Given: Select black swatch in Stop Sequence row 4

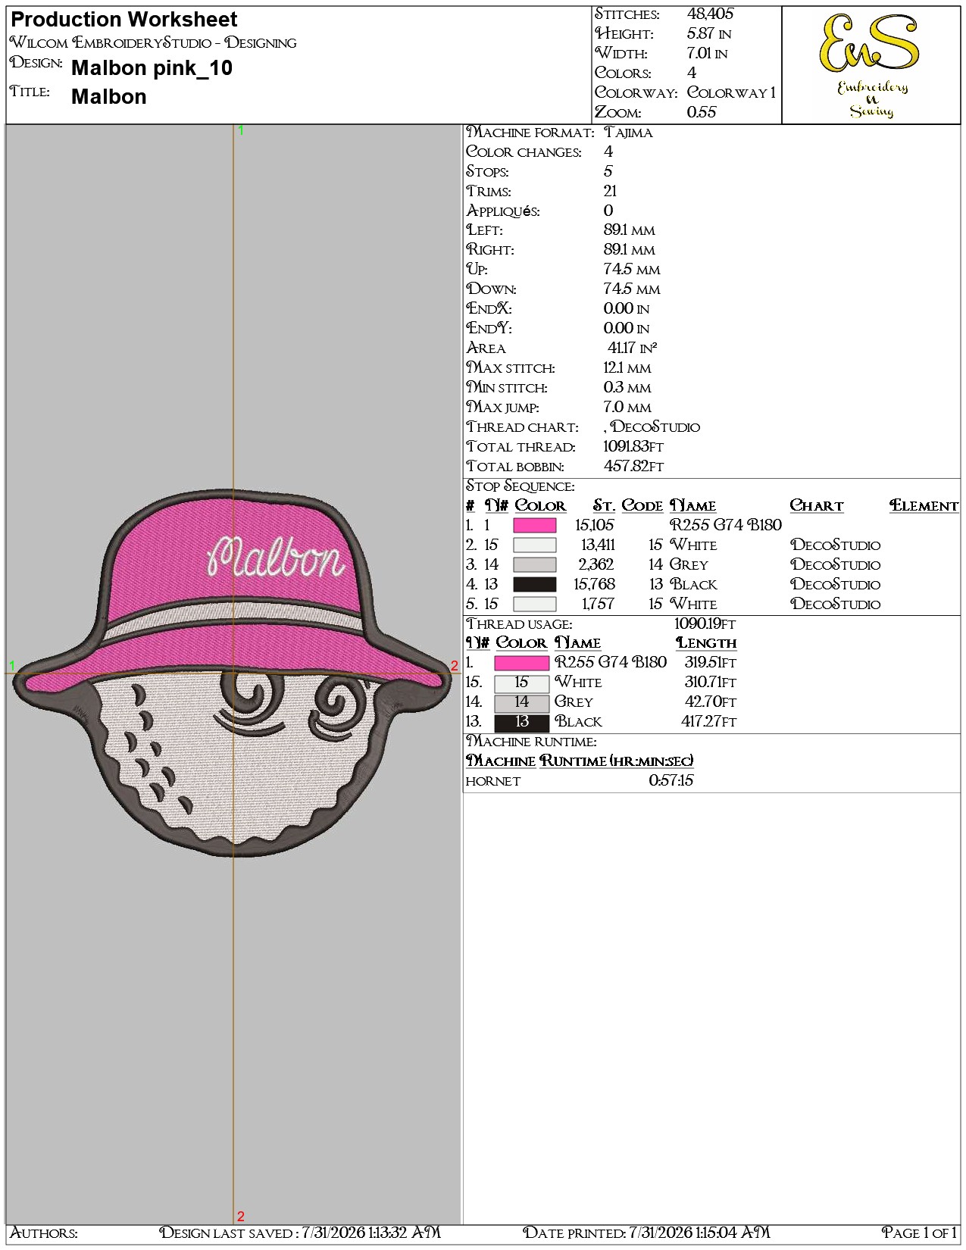Looking at the screenshot, I should point(534,584).
